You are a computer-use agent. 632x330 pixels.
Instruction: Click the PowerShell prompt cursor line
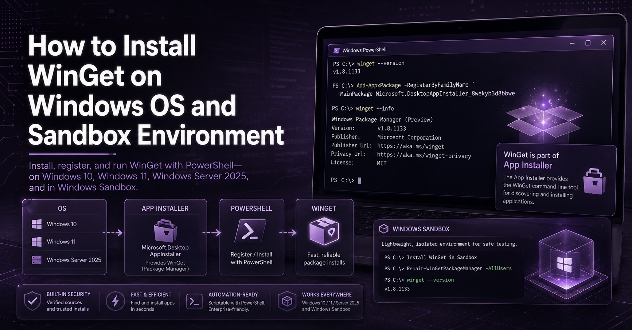[x=346, y=180]
